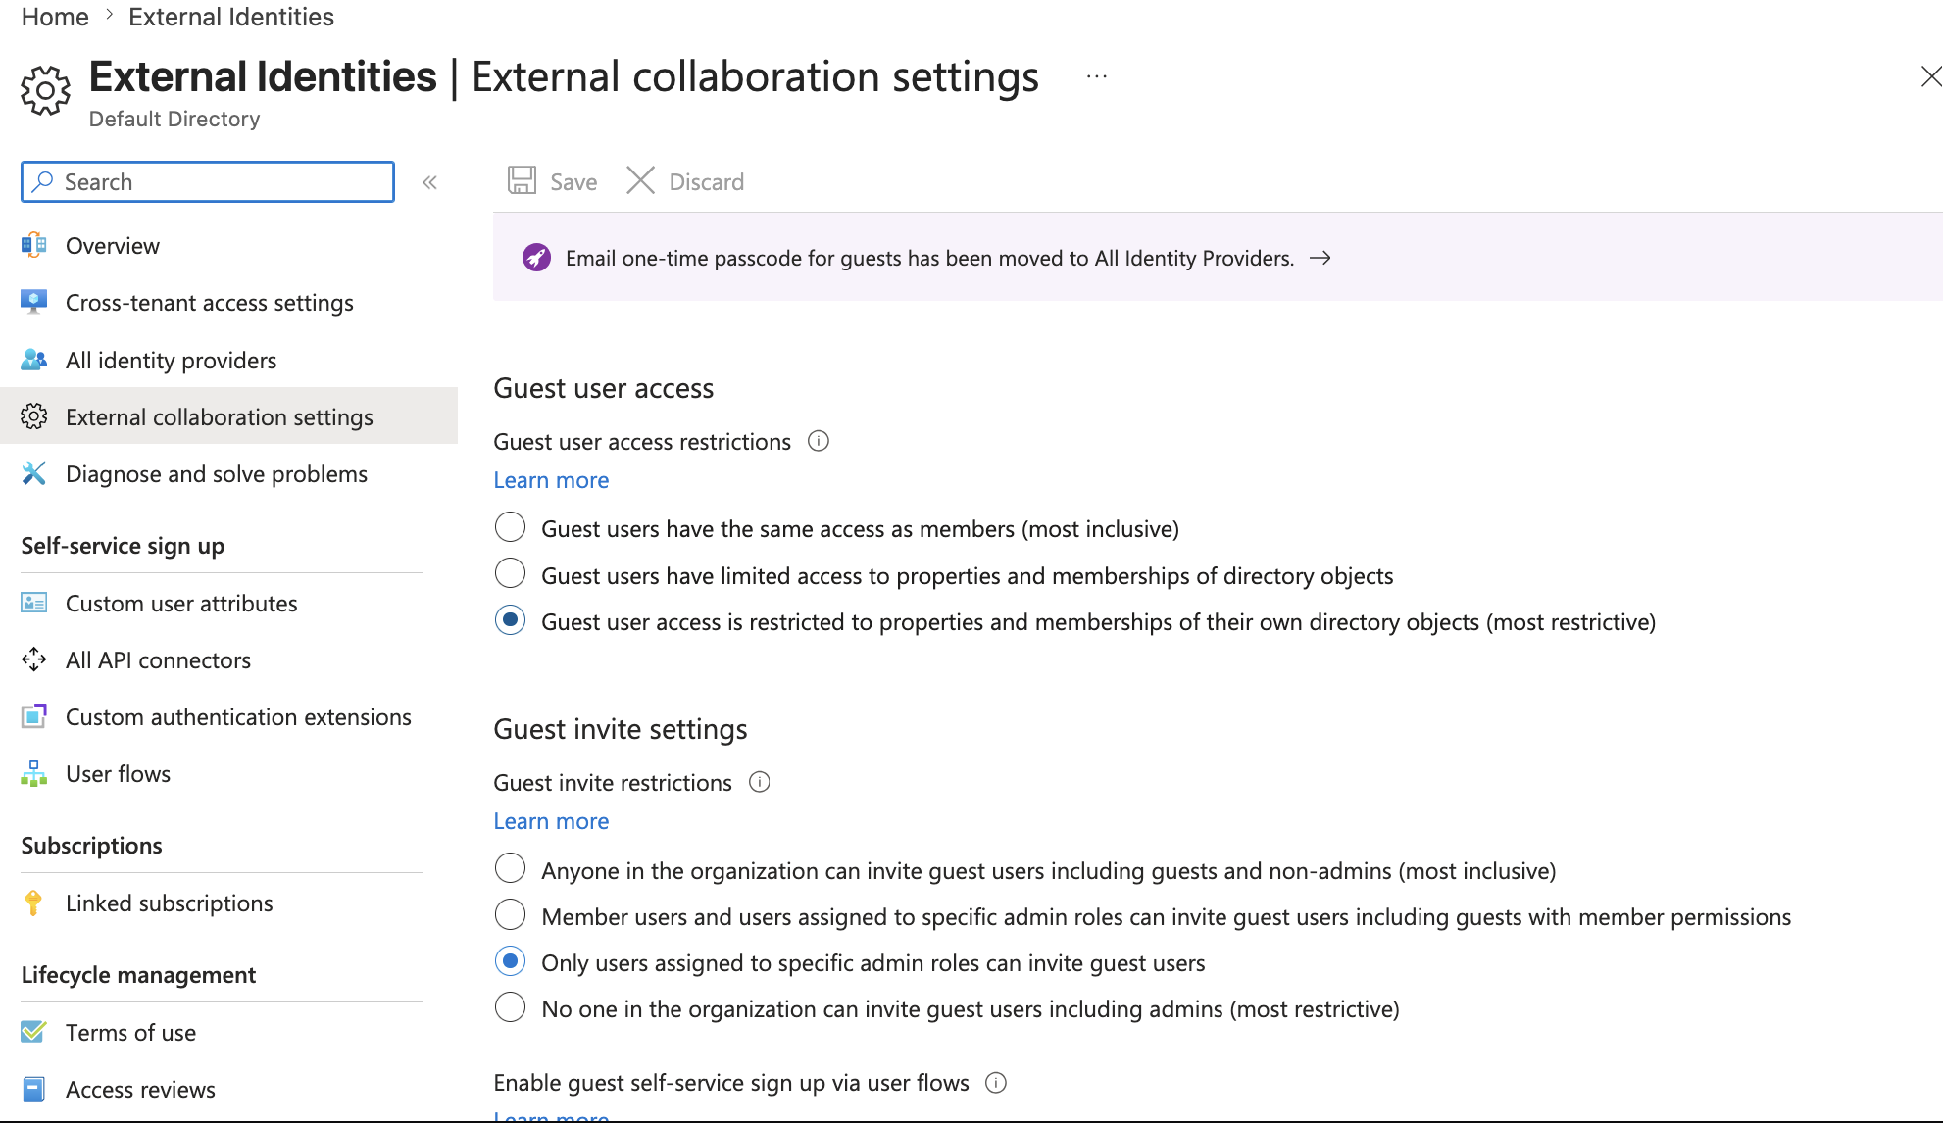1943x1123 pixels.
Task: Click the 'Default Directory' subtitle
Action: [x=174, y=119]
